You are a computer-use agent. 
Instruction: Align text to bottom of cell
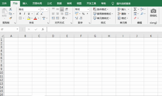pos(62,9)
